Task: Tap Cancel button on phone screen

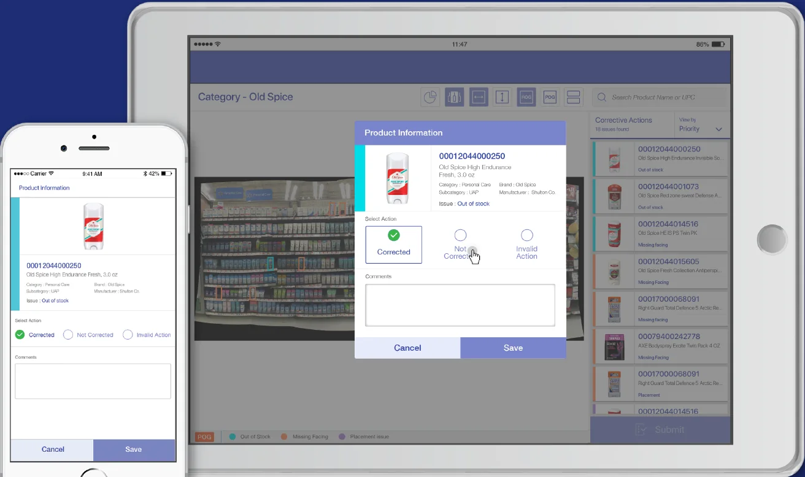Action: point(53,449)
